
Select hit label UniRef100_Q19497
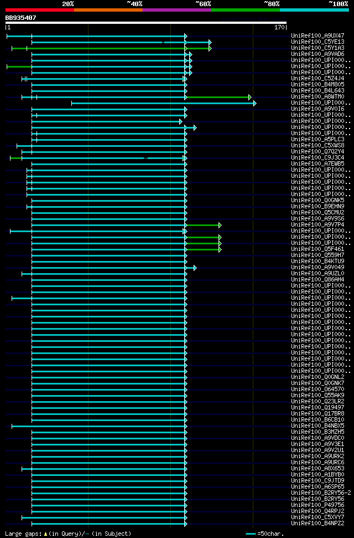point(317,408)
